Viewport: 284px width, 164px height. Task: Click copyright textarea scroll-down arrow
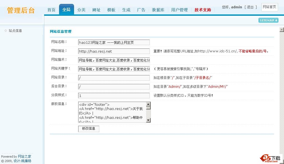coord(148,120)
